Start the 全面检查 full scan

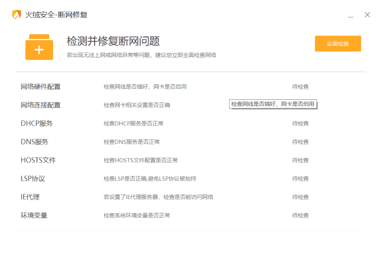click(x=338, y=44)
